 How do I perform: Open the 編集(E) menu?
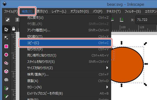(27, 11)
